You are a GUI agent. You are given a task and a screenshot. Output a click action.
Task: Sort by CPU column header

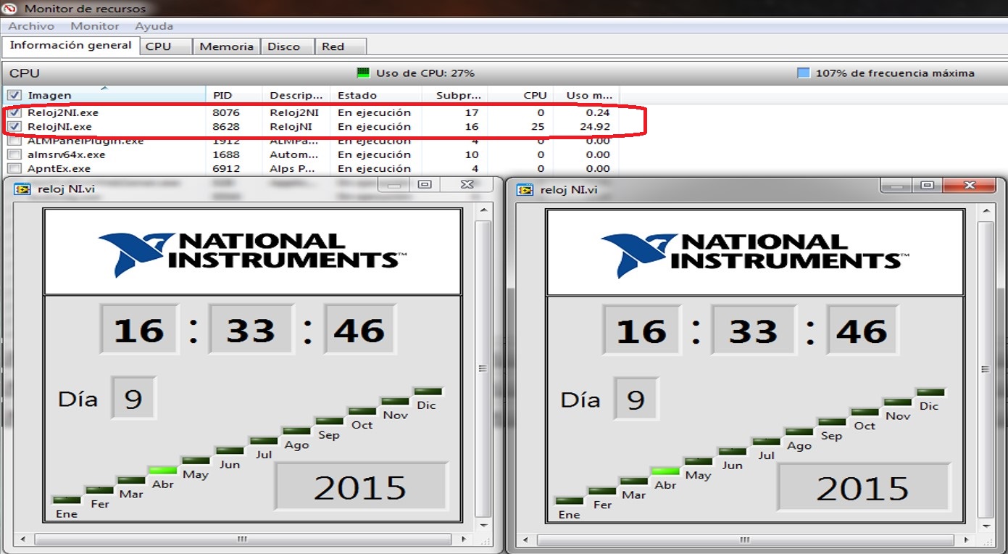(521, 95)
